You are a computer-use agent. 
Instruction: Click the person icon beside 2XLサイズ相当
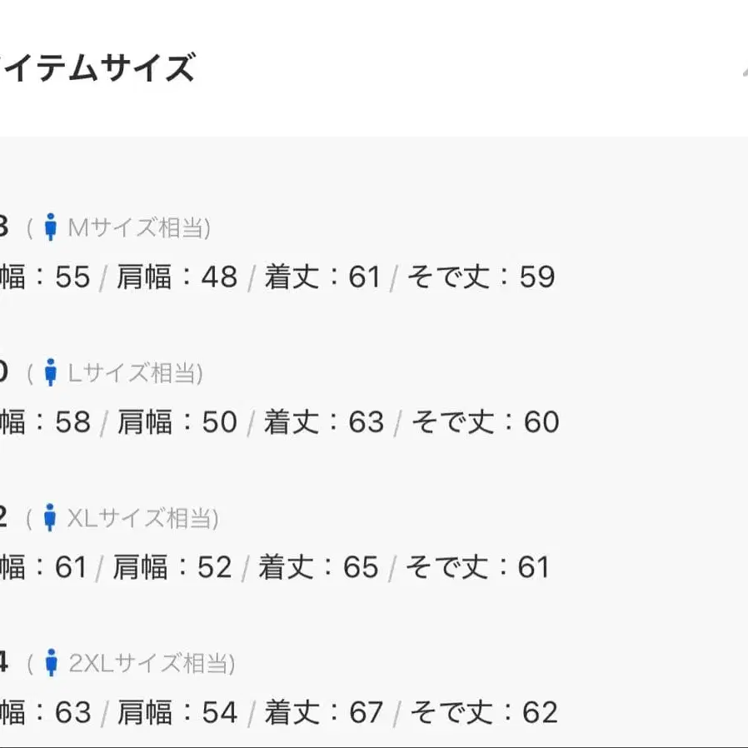[x=51, y=662]
